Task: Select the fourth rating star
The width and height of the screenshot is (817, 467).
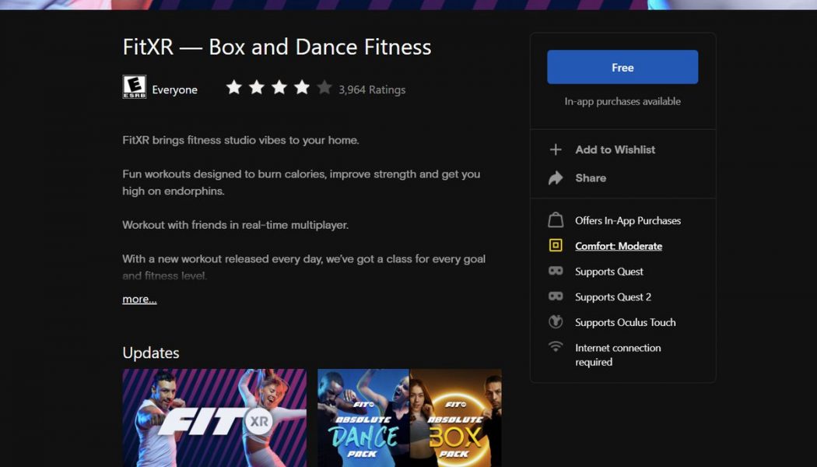Action: click(302, 88)
